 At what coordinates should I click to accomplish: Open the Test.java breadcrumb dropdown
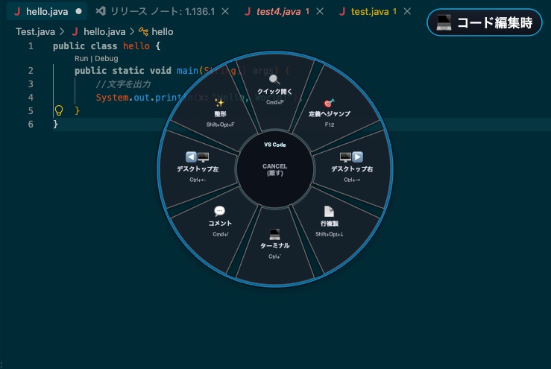[35, 31]
